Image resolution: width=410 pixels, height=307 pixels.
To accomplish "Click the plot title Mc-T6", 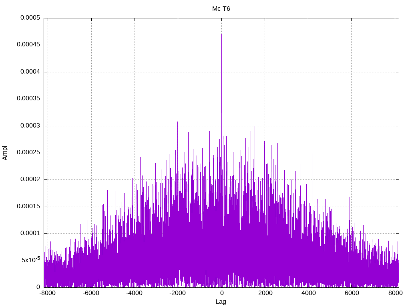I will 221,8.
